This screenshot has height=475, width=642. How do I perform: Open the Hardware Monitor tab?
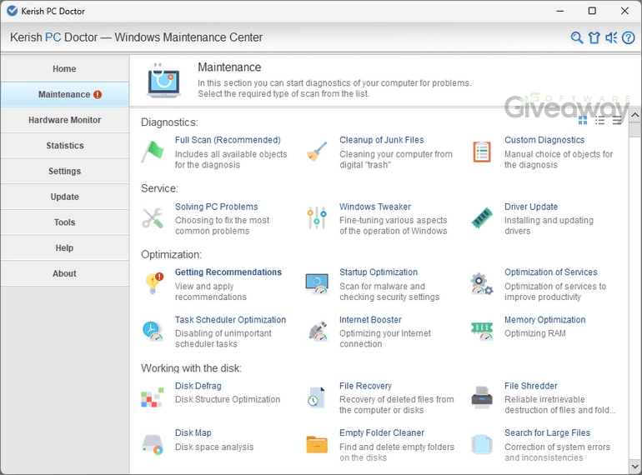click(64, 120)
